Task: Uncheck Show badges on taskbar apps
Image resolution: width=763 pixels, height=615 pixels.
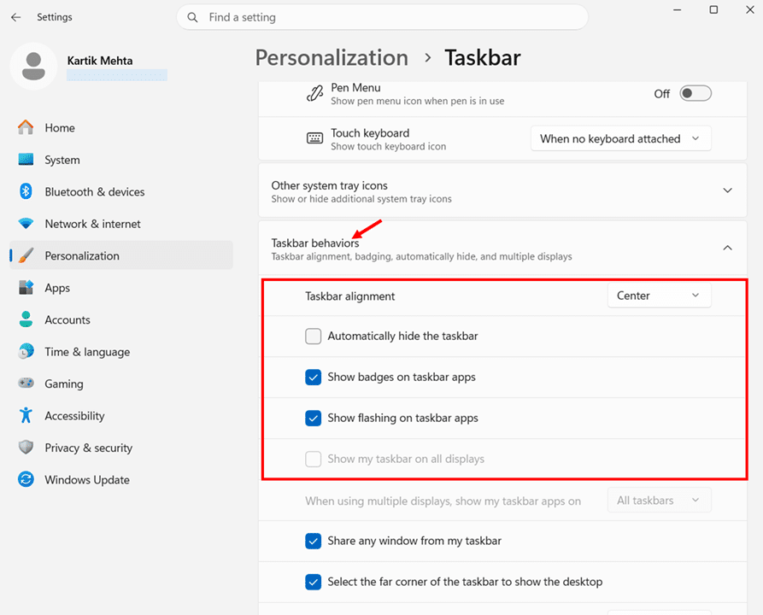Action: tap(314, 377)
